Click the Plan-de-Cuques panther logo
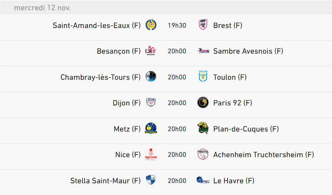This screenshot has width=332, height=195. pos(203,128)
